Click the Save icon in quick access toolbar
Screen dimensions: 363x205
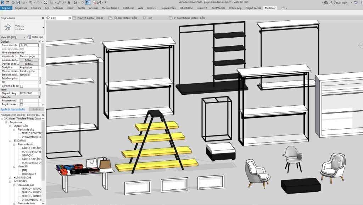[x=17, y=2]
